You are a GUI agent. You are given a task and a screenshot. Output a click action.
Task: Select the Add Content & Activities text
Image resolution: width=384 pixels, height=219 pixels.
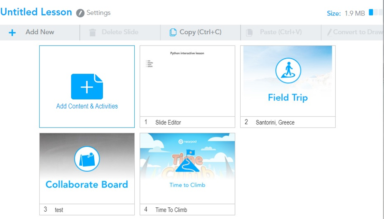click(x=87, y=106)
